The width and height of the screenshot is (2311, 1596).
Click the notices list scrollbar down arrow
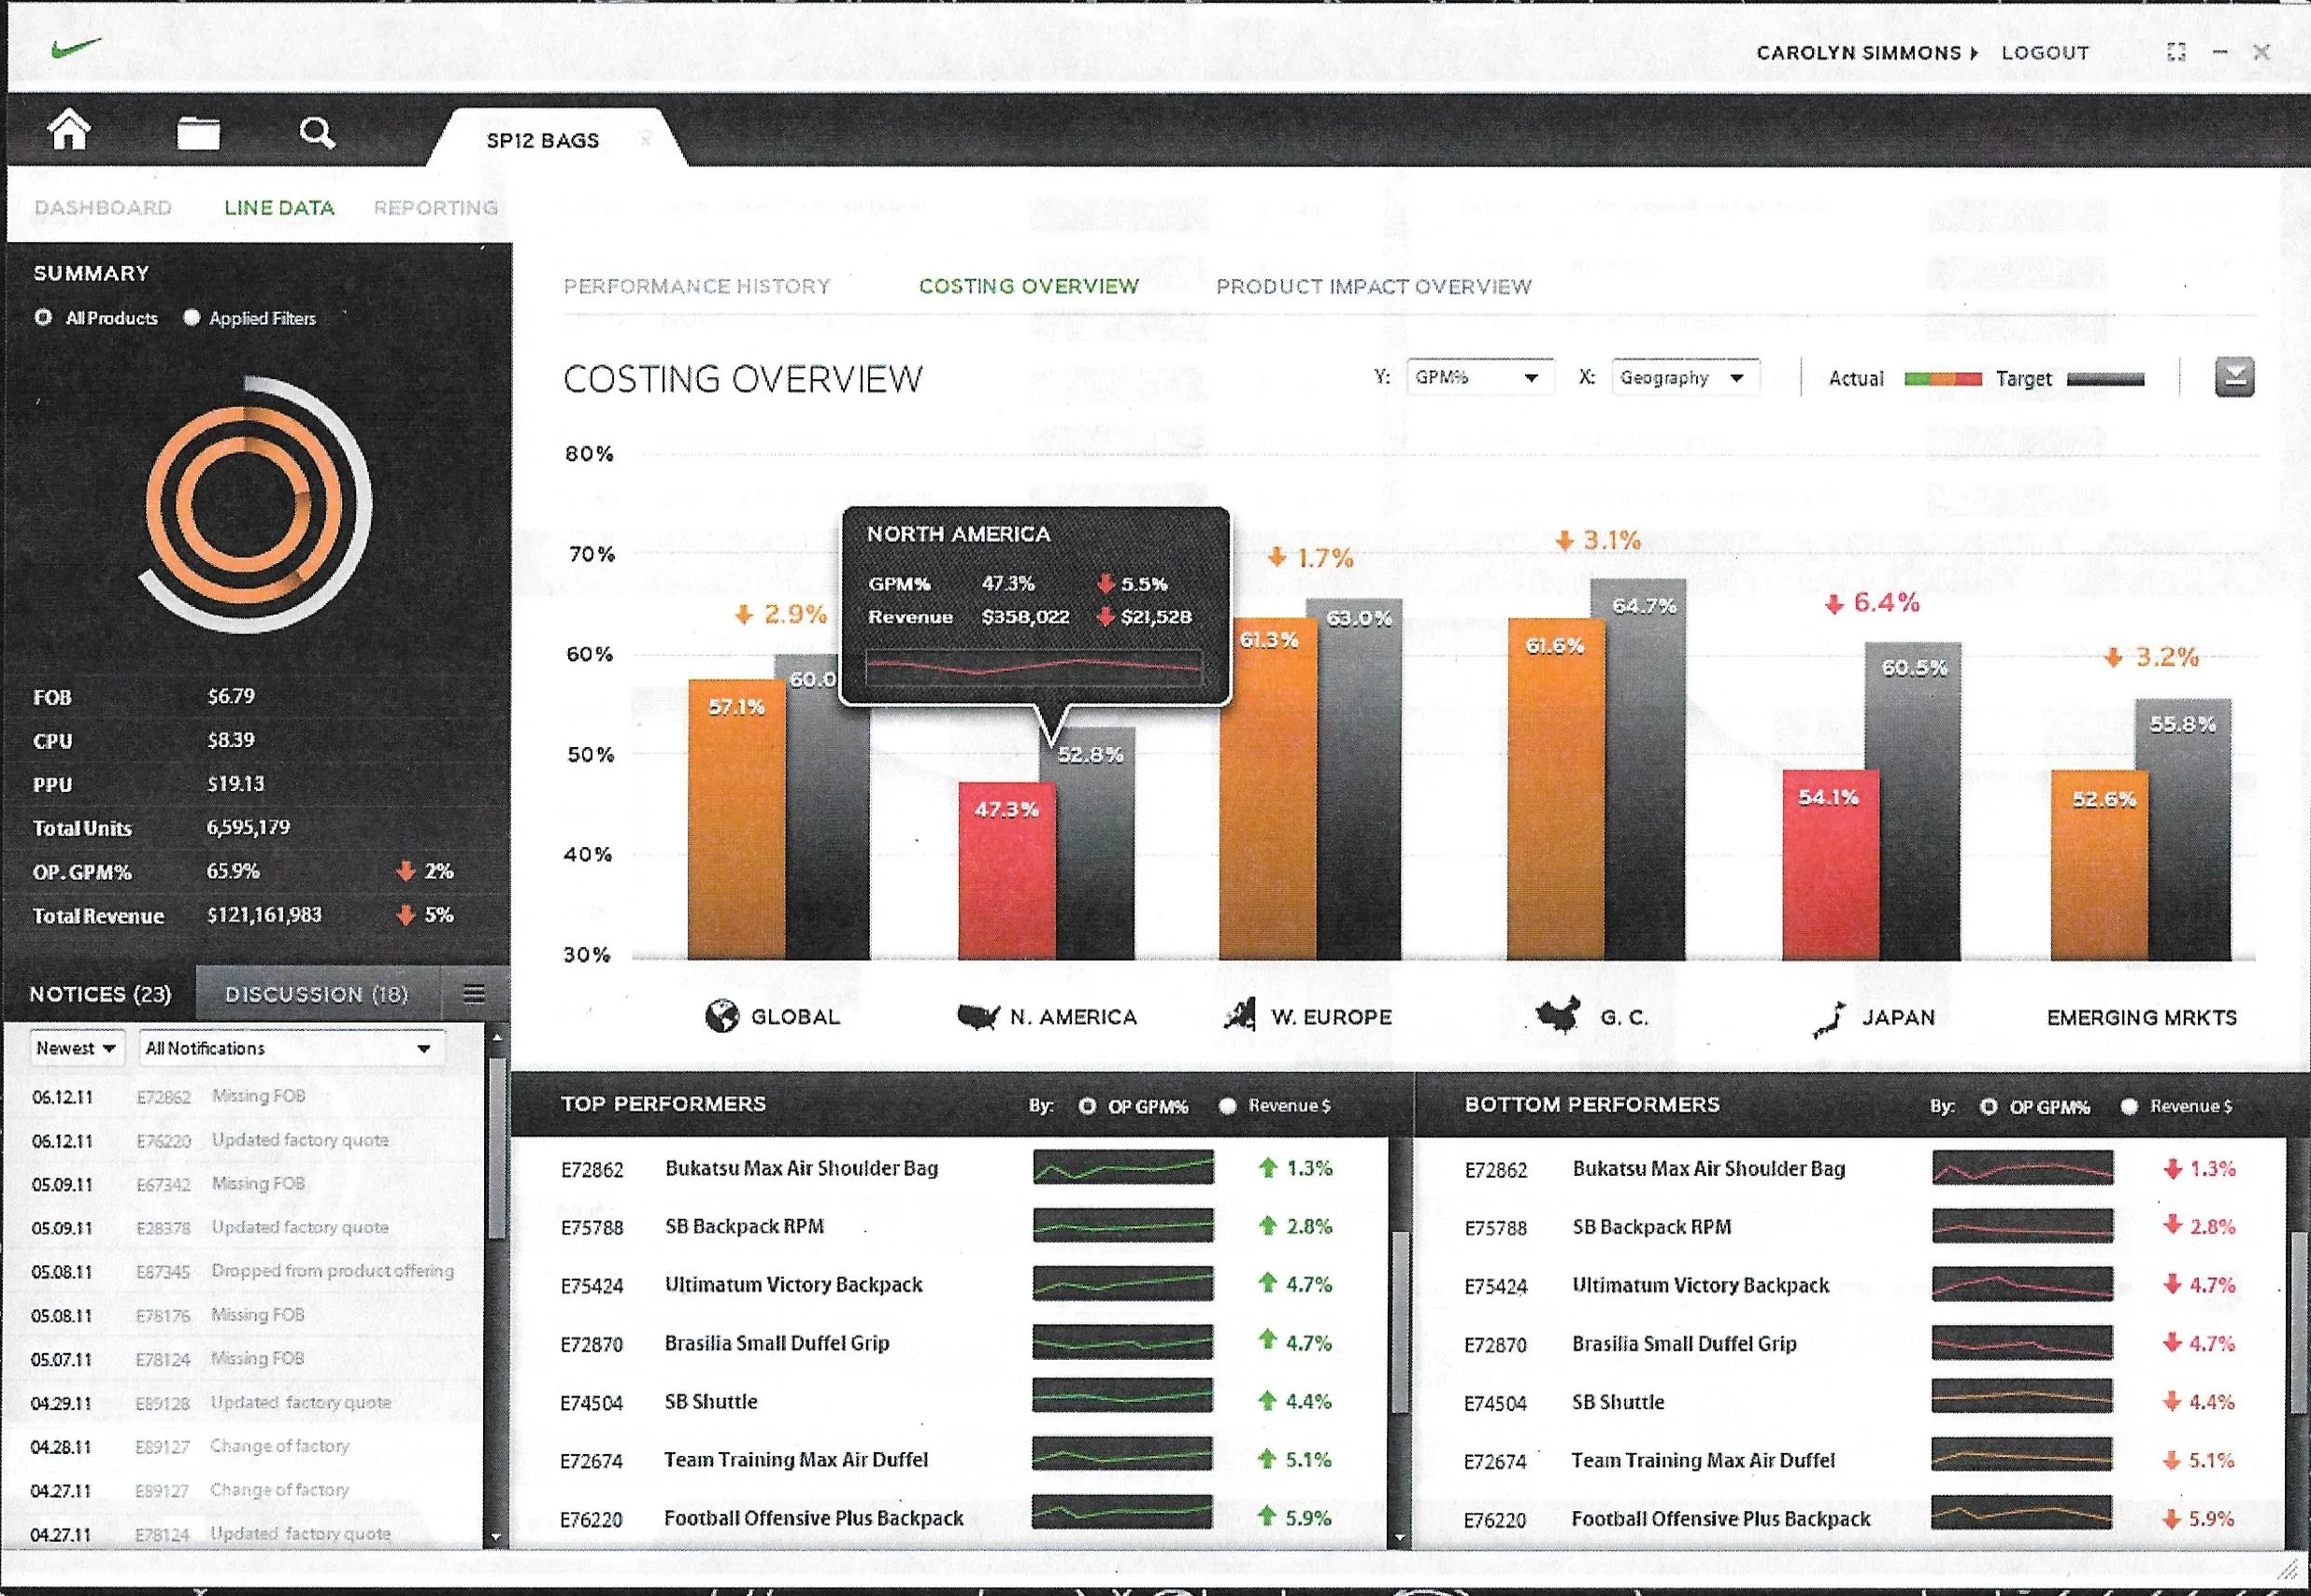coord(496,1536)
